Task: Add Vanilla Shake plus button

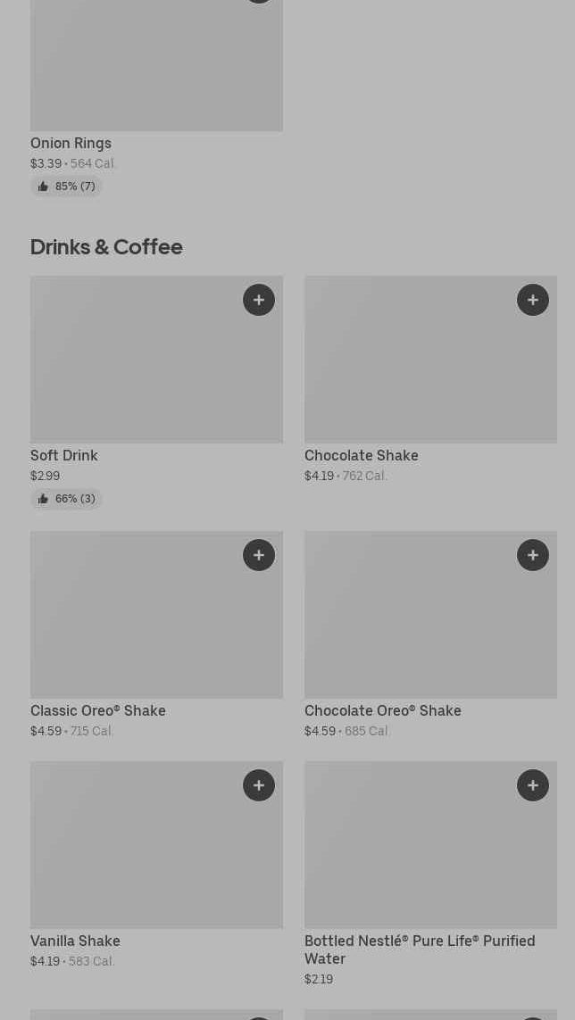Action: click(259, 785)
